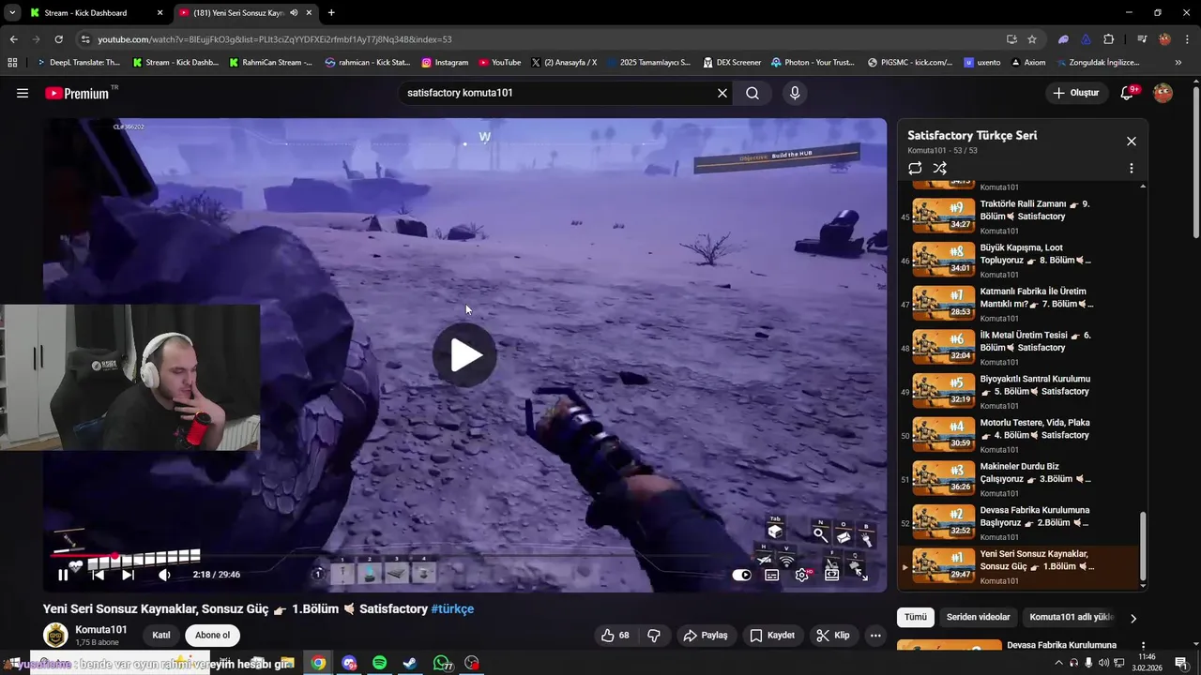Join the channel with Katıl
Viewport: 1201px width, 675px height.
(x=161, y=635)
